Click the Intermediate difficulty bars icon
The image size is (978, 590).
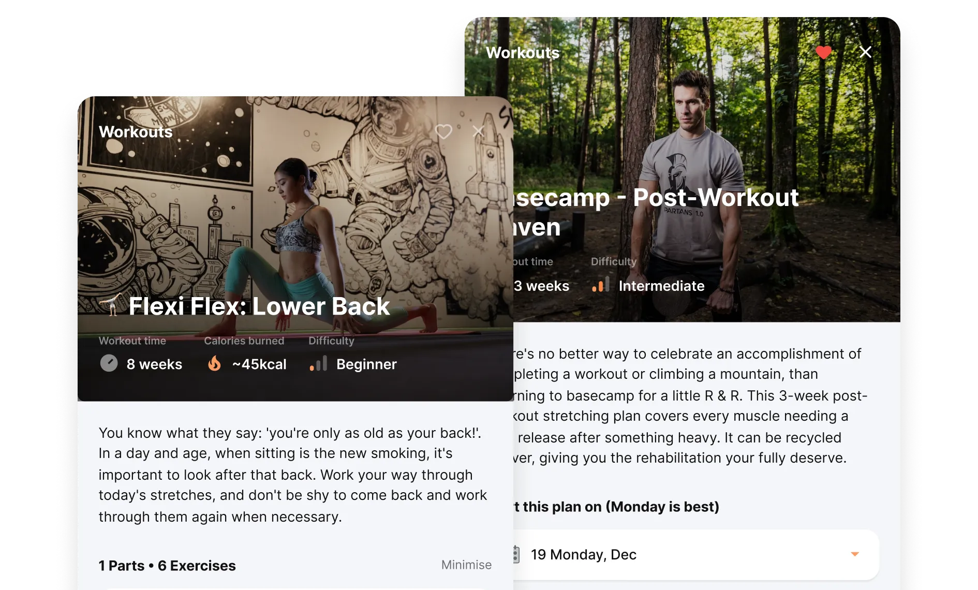click(x=600, y=285)
